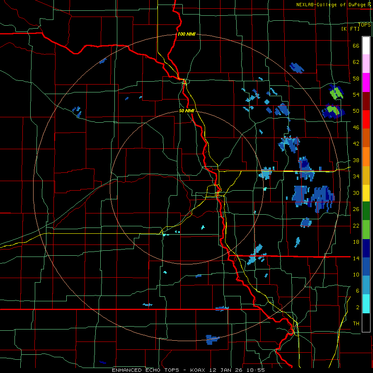Click the "TOPS" legend heading
This screenshot has height=373, width=373.
pos(364,25)
